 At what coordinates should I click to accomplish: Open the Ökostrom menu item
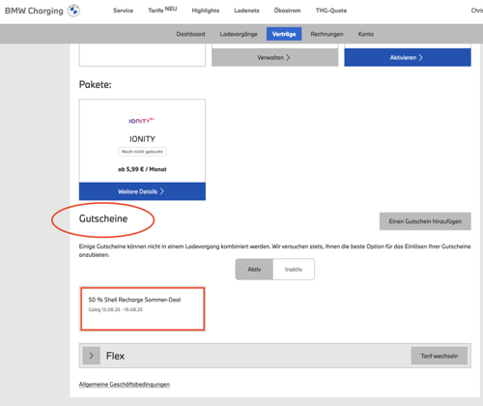point(287,11)
